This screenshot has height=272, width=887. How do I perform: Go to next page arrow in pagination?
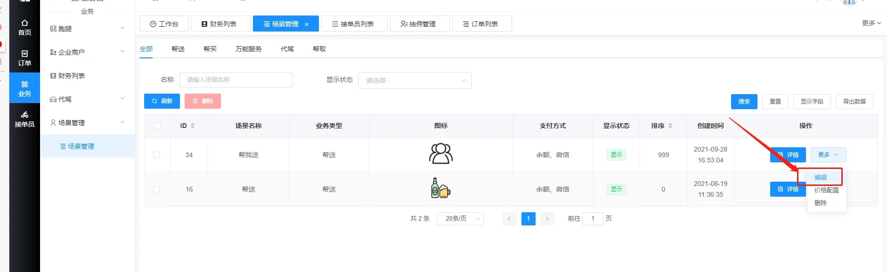[x=547, y=219]
